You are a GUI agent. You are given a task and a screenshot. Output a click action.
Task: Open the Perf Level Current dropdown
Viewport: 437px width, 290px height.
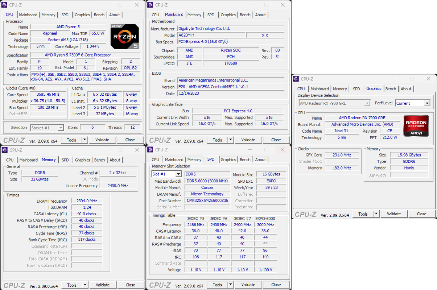pos(427,103)
